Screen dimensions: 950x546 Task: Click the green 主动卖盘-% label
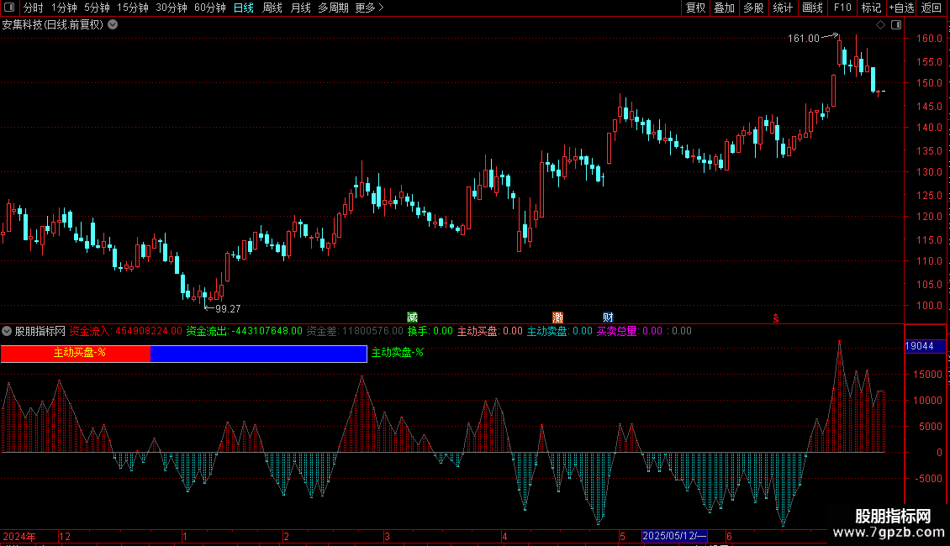[398, 352]
